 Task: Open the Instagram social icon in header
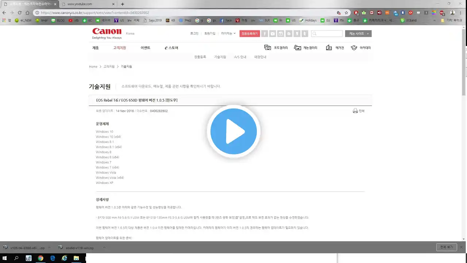click(281, 34)
